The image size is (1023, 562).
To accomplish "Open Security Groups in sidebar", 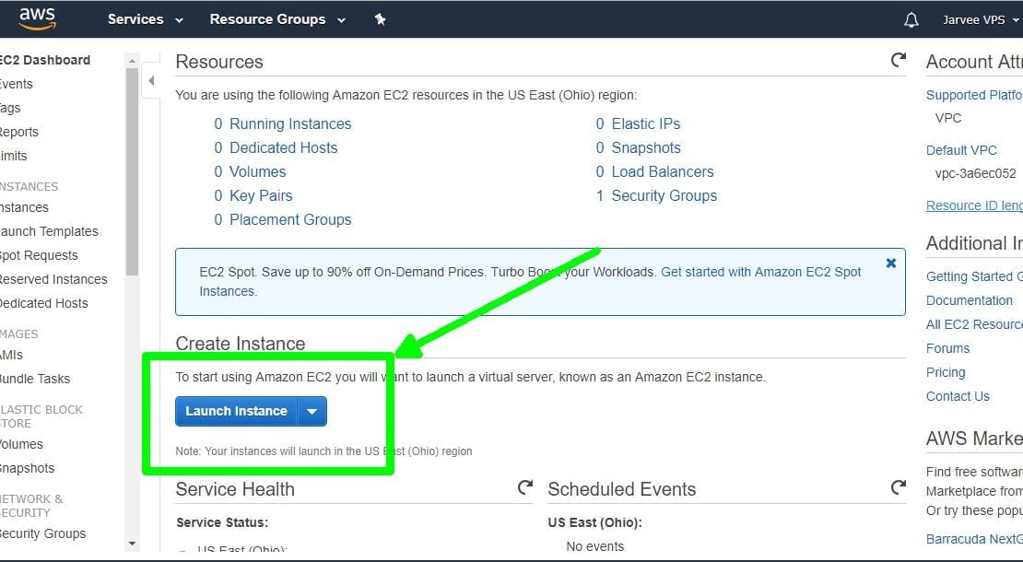I will click(x=43, y=534).
